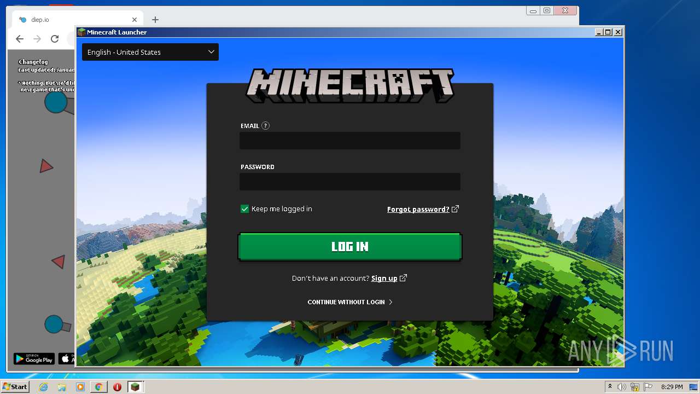Open the media player taskbar icon
This screenshot has height=394, width=700.
click(x=80, y=387)
